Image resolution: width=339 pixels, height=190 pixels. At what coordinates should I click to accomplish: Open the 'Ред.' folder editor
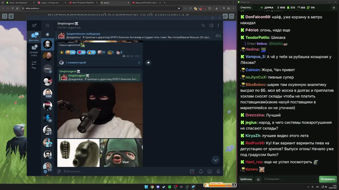point(34,65)
